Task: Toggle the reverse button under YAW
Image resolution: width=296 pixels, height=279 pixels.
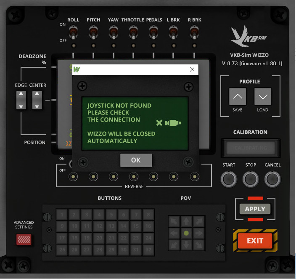Action: (114, 176)
